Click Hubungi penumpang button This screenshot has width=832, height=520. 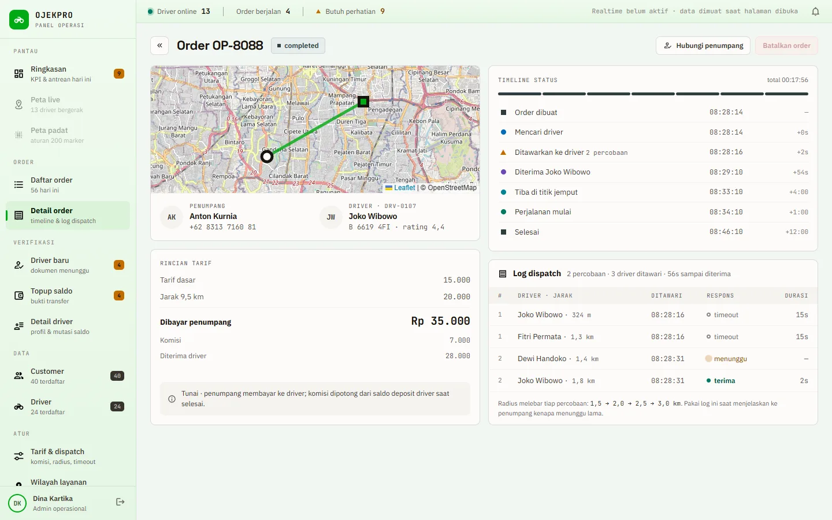703,46
